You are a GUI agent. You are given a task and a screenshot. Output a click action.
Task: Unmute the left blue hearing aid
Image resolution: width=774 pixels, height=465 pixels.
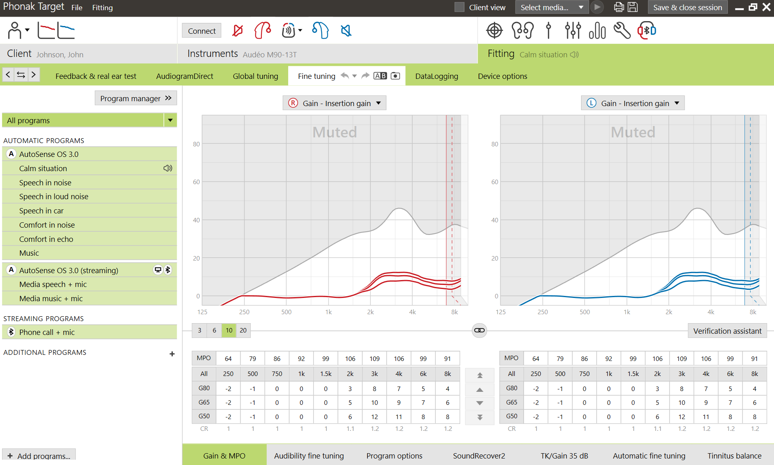346,30
